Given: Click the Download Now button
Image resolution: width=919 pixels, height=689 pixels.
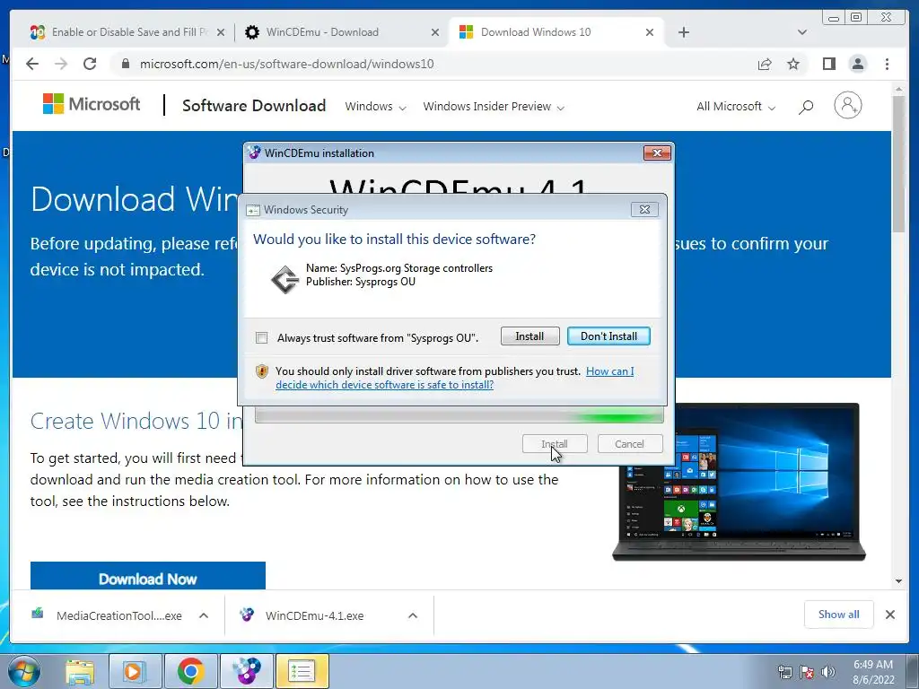Looking at the screenshot, I should (x=148, y=575).
